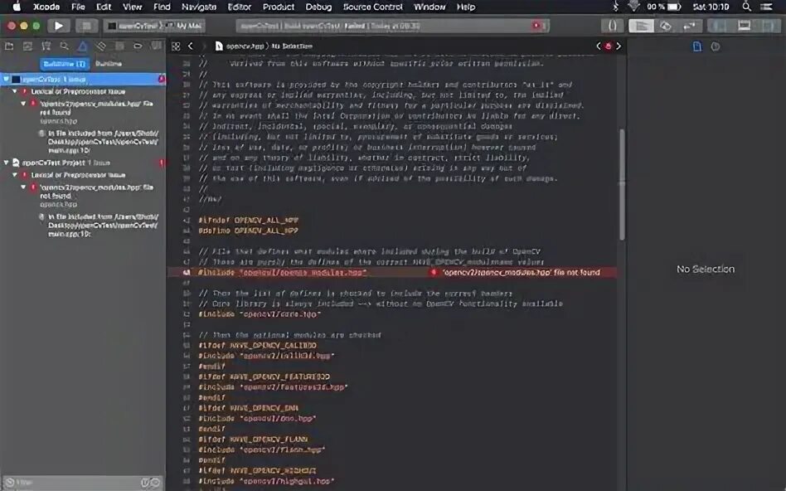Image resolution: width=786 pixels, height=491 pixels.
Task: Open the Apple menu
Action: [17, 7]
